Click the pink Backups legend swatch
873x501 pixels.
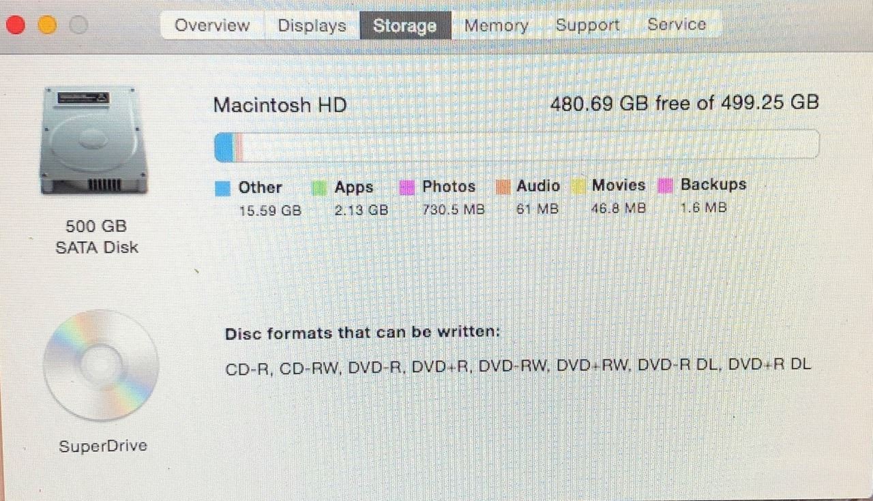tap(666, 185)
